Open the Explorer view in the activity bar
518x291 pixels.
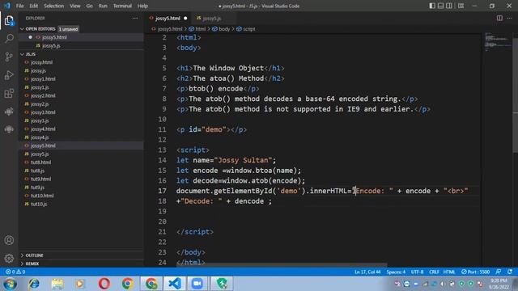[x=9, y=20]
